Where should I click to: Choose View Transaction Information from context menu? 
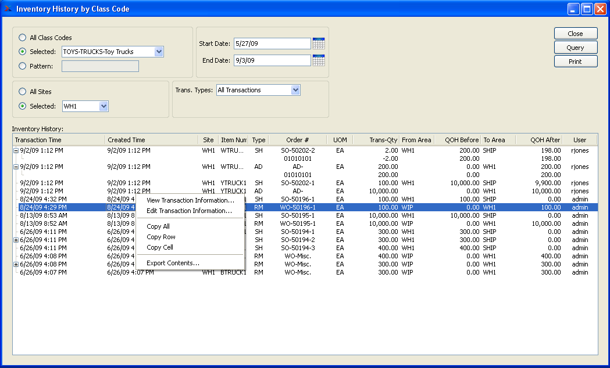click(190, 200)
